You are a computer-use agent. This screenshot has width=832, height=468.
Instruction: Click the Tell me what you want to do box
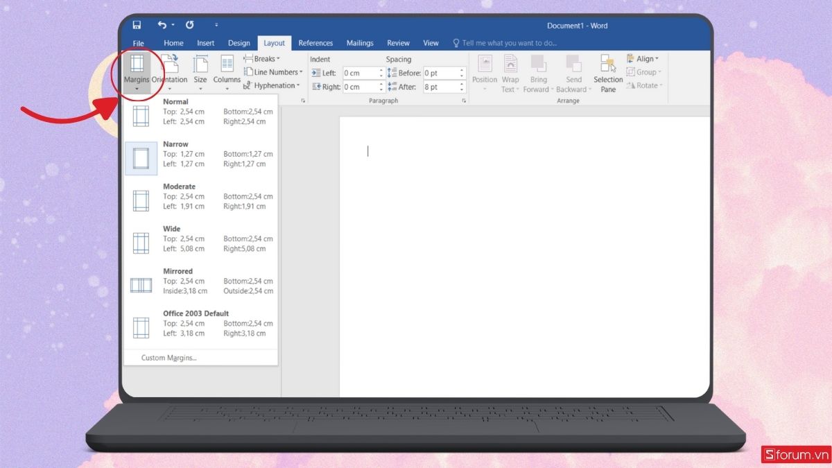tap(505, 43)
